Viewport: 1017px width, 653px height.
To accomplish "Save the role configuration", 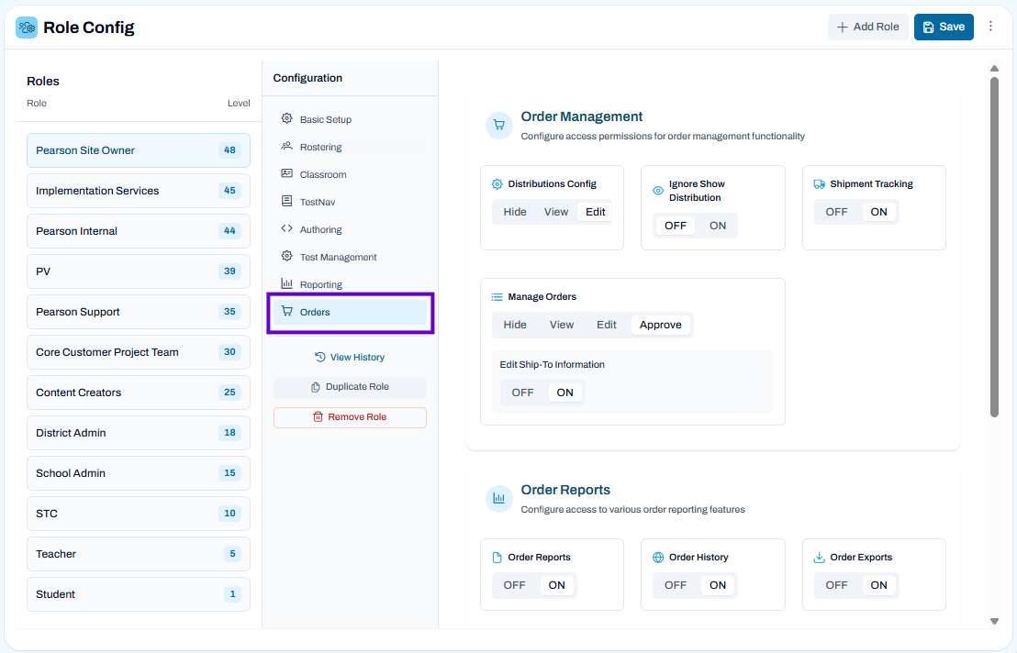I will [x=944, y=27].
